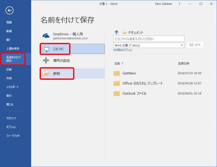Click the GetNavi folder icon

point(117,73)
